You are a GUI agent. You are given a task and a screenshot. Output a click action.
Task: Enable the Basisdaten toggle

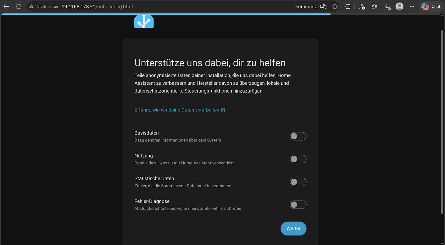tap(298, 136)
